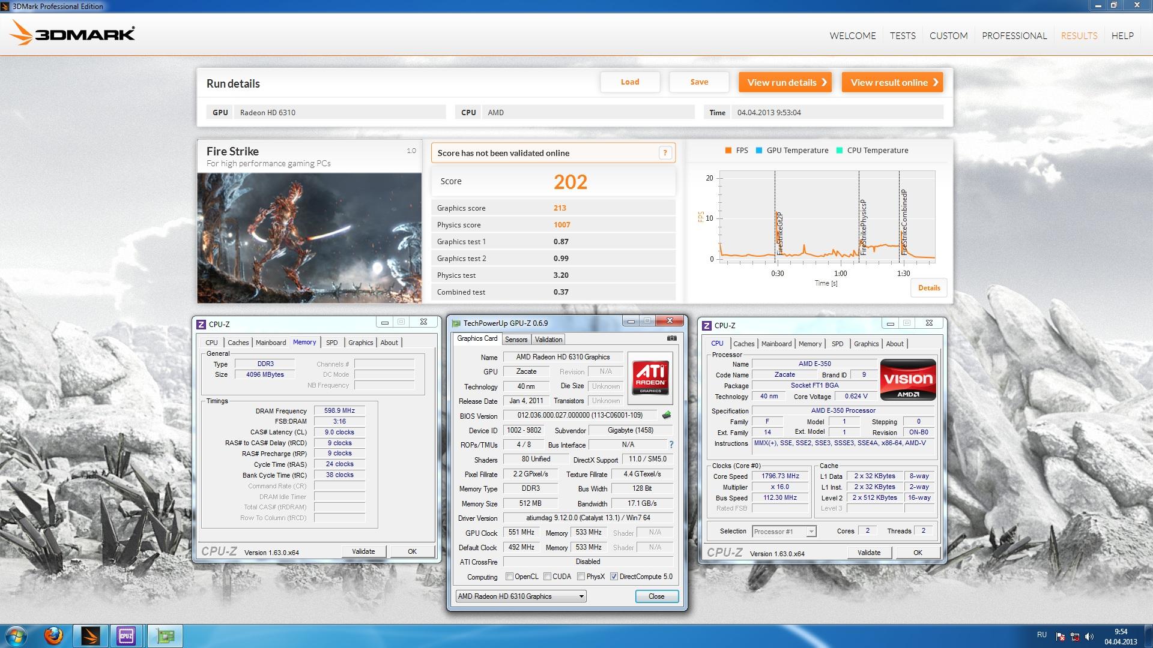The image size is (1153, 648).
Task: Click the RU language indicator
Action: coord(1042,635)
